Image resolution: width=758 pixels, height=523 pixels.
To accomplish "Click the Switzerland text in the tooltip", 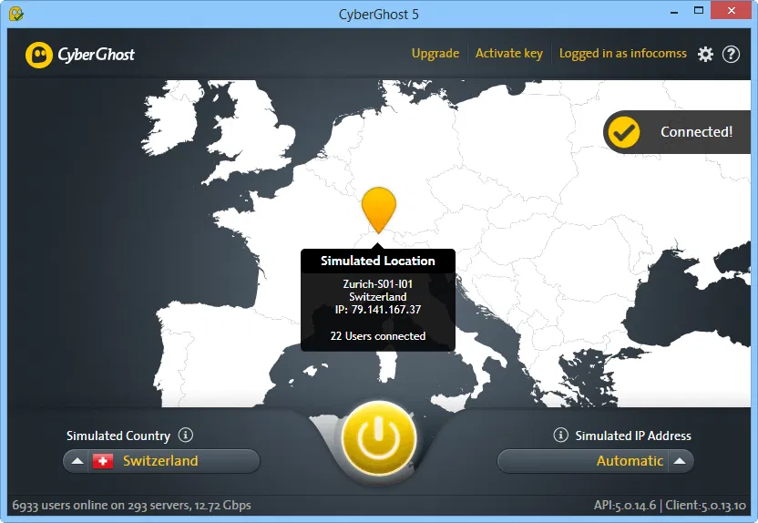I will tap(378, 297).
